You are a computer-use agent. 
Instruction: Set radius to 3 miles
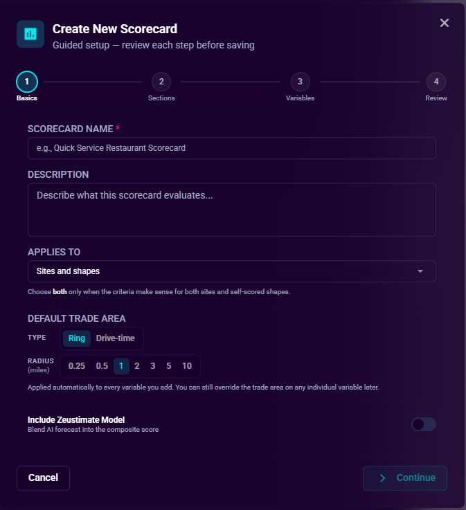click(x=152, y=366)
